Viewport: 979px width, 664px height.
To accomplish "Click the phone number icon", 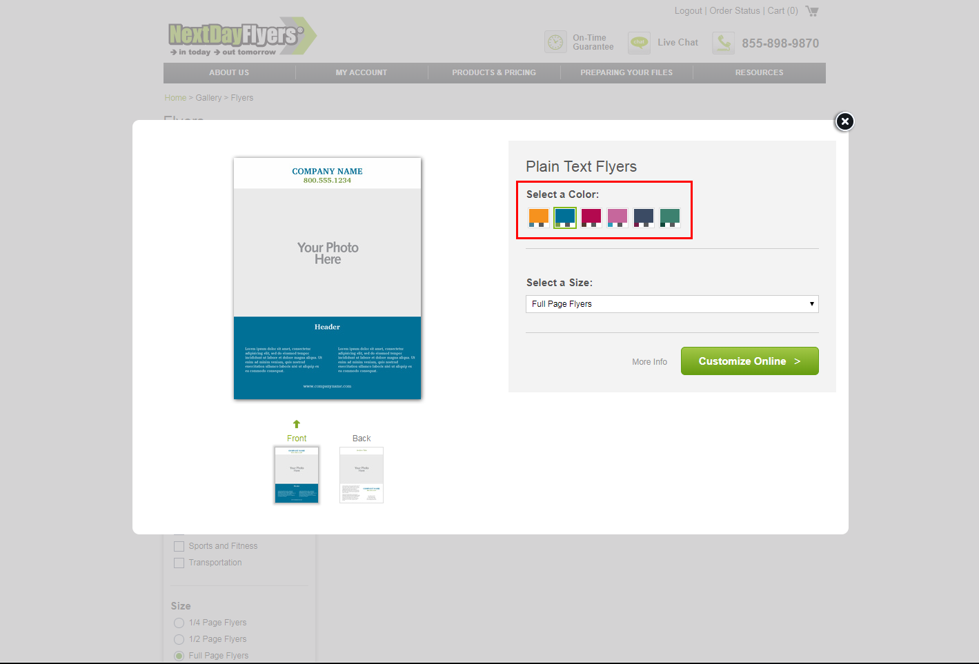I will point(723,43).
